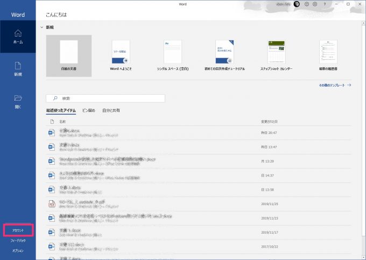Click the 昨日 20:47 date text
This screenshot has height=260, width=366.
pos(269,132)
